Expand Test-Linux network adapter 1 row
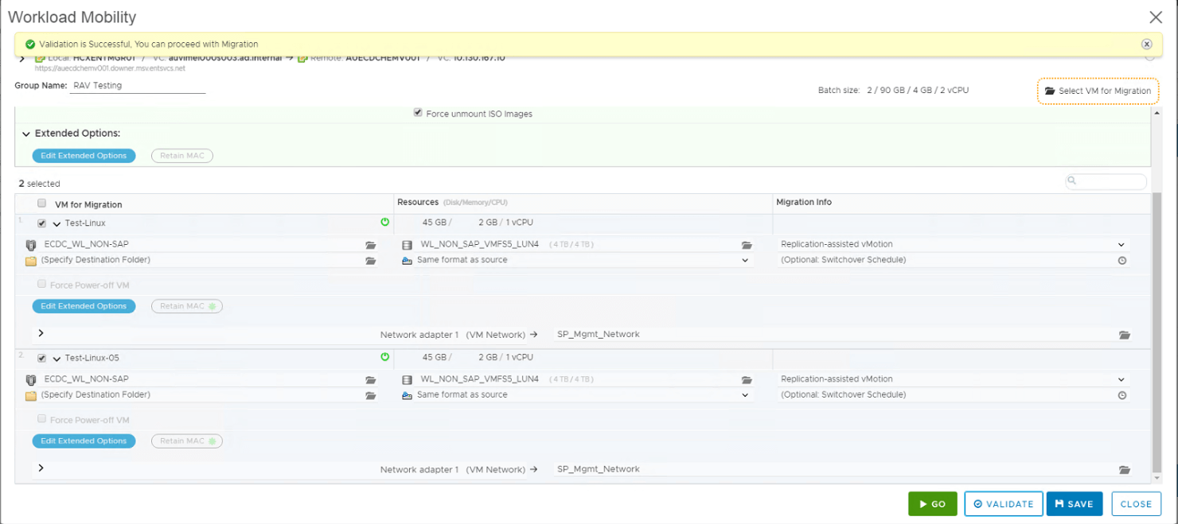 pos(41,333)
